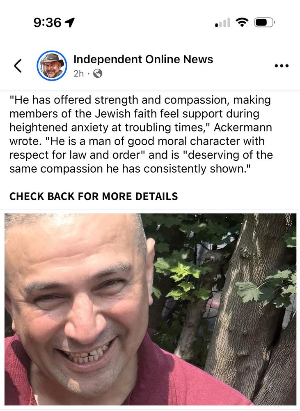Tap the phrase 'good moral character' in the post

tap(184, 141)
